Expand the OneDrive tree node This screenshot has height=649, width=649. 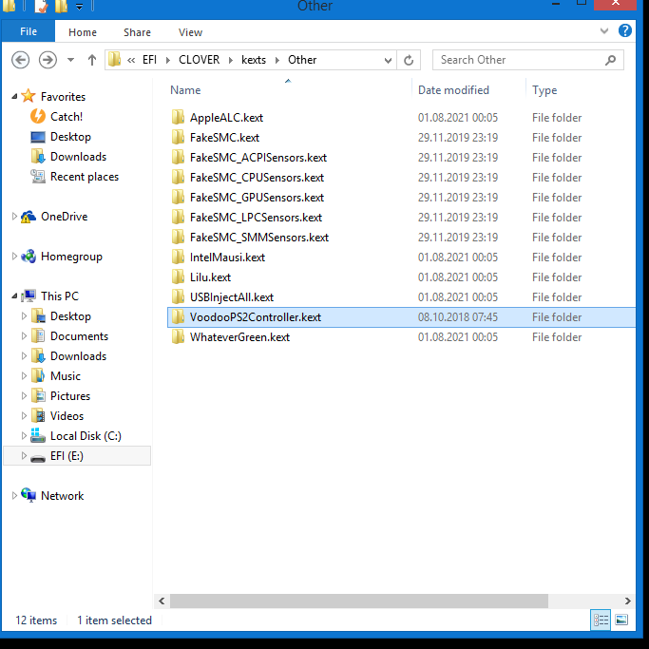click(14, 216)
